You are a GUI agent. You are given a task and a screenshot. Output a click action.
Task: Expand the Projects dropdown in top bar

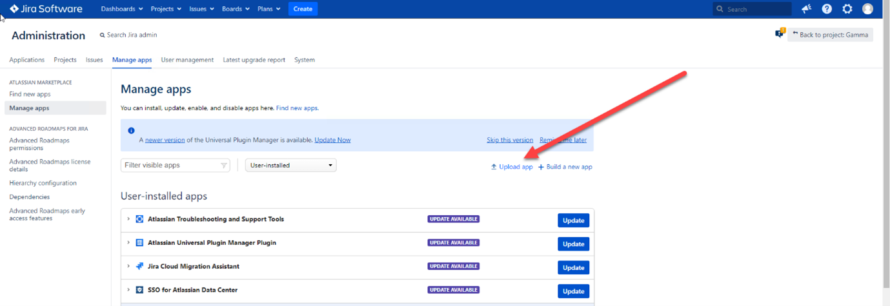(x=167, y=9)
